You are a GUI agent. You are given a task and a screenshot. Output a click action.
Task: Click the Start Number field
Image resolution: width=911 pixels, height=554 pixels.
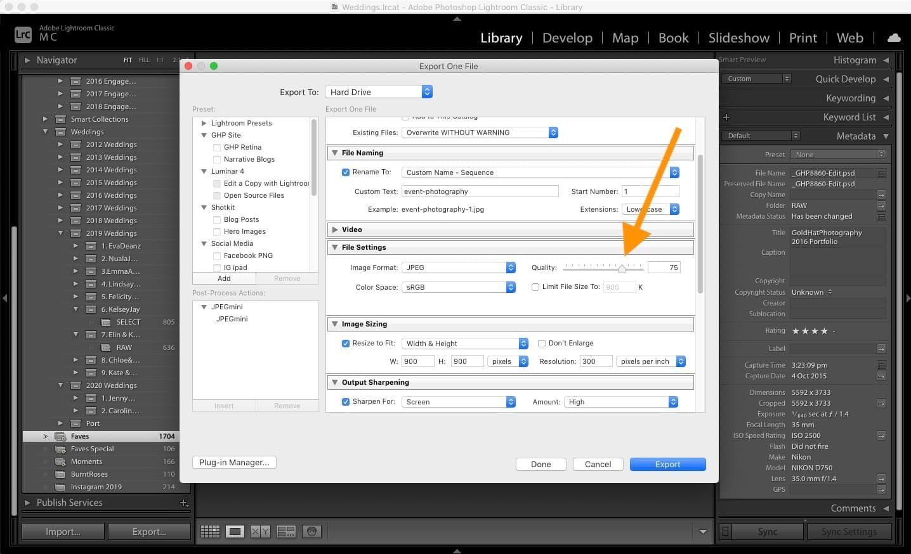click(650, 191)
